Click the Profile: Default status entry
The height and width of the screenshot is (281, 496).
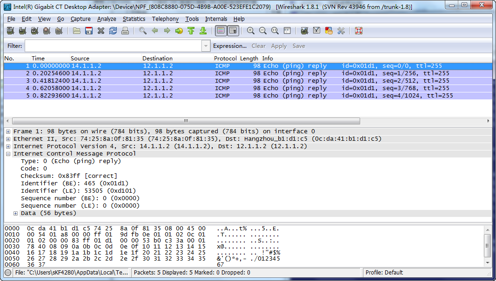click(x=384, y=273)
